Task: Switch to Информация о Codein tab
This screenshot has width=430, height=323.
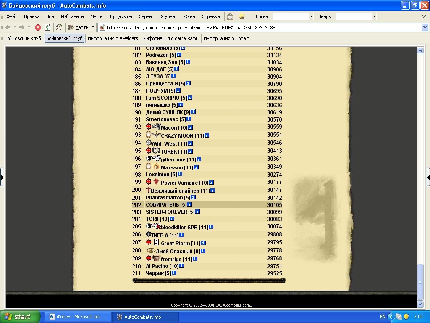Action: coord(226,38)
